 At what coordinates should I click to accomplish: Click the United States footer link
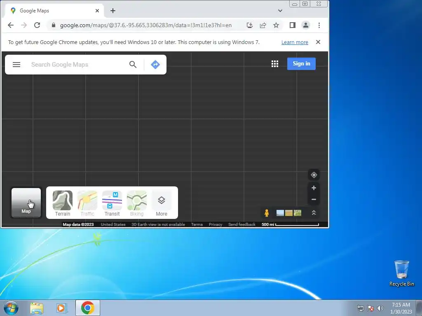tap(113, 224)
